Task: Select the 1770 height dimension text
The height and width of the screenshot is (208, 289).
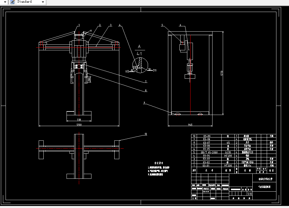Action: pyautogui.click(x=222, y=73)
